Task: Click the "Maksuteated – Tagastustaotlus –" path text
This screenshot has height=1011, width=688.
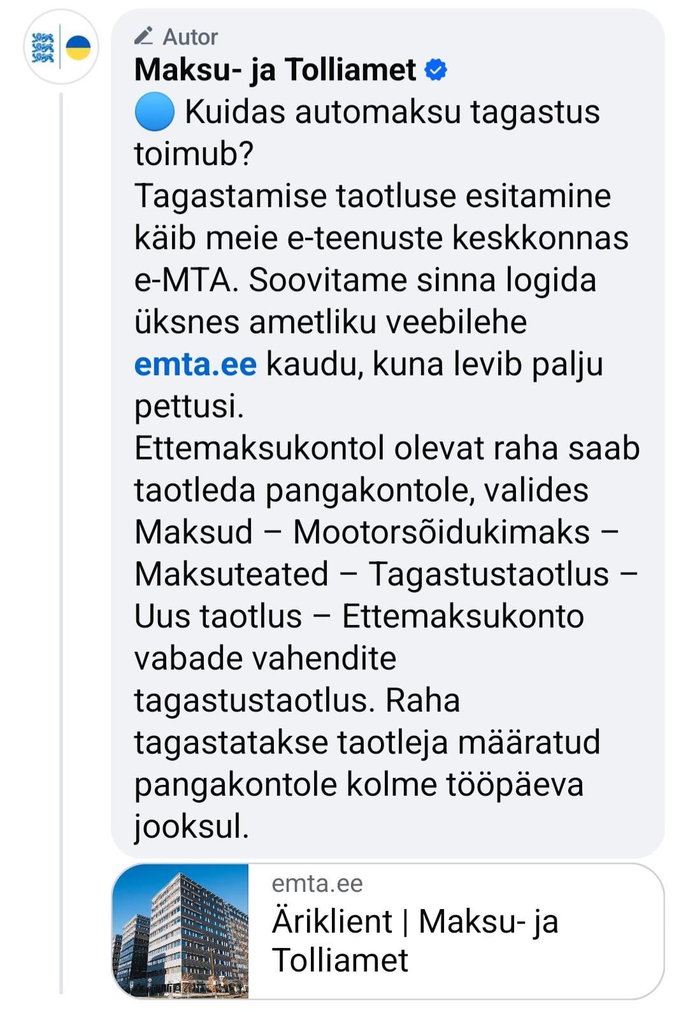Action: [x=385, y=575]
